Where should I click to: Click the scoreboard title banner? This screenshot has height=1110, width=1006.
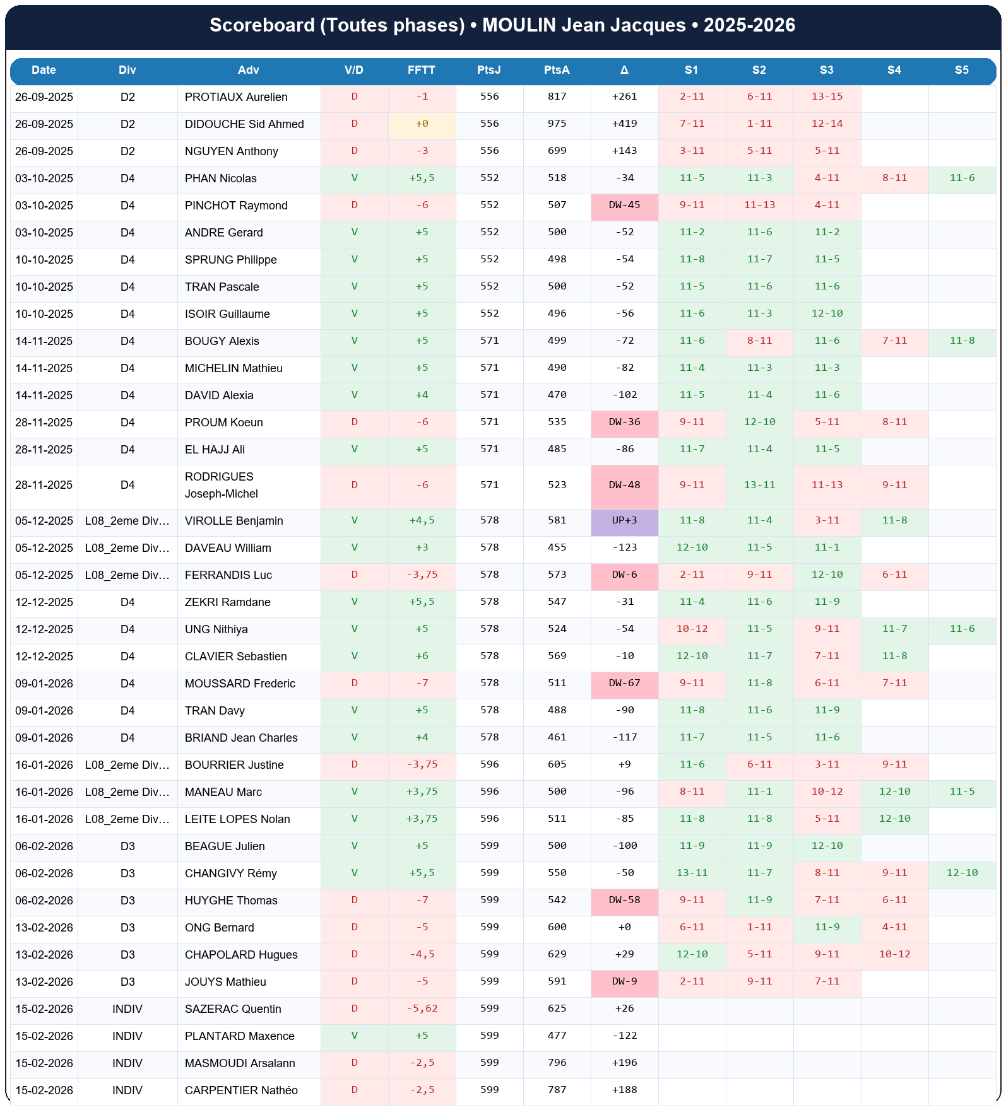tap(502, 25)
